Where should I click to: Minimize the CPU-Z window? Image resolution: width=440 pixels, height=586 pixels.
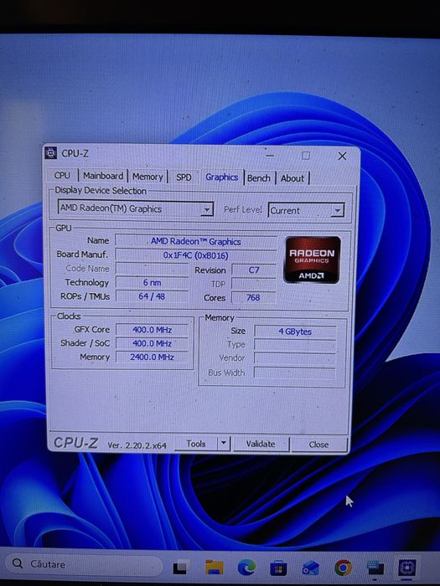tap(270, 155)
